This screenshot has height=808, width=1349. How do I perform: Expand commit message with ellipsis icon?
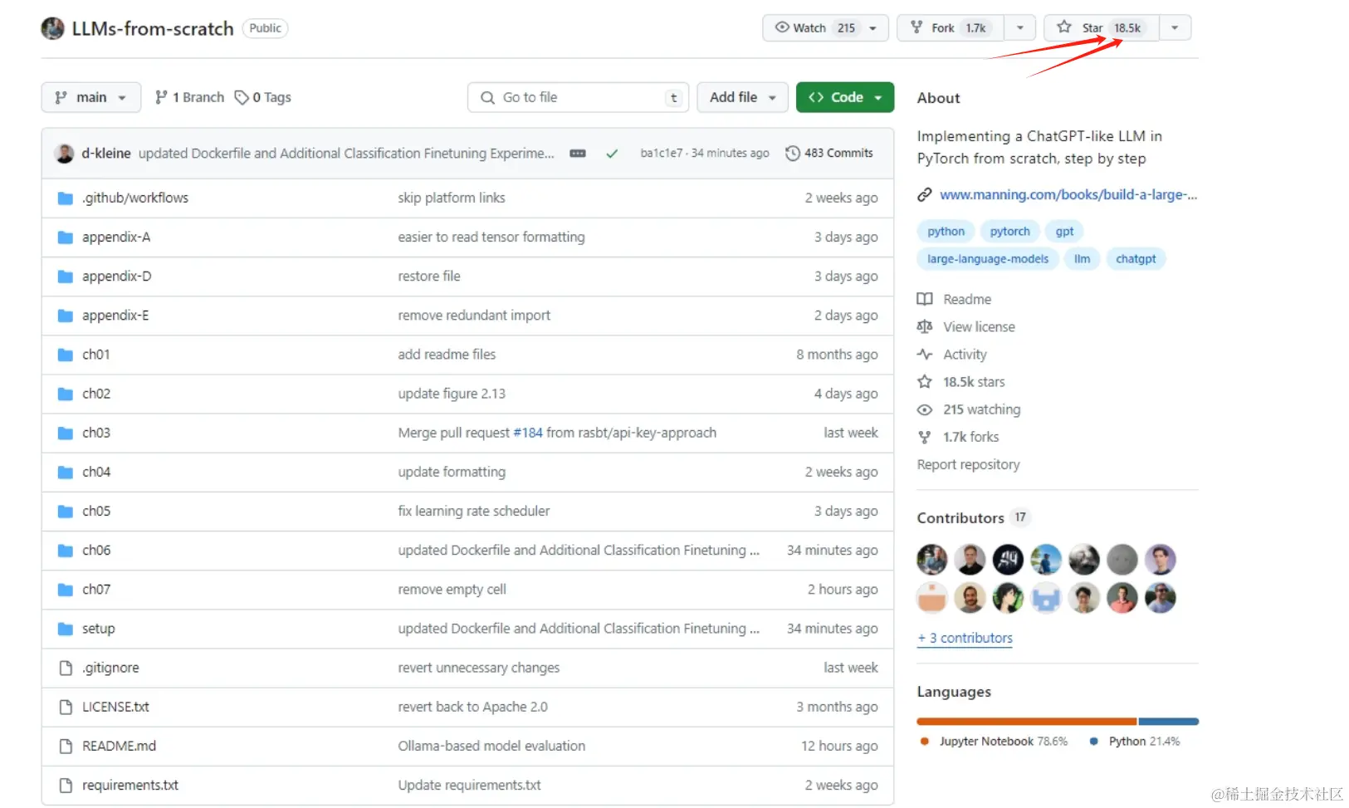point(578,154)
